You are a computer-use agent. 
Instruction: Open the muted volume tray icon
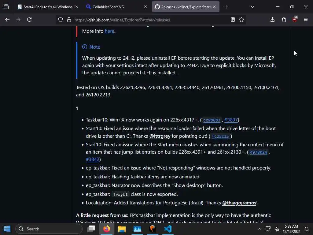(x=277, y=229)
